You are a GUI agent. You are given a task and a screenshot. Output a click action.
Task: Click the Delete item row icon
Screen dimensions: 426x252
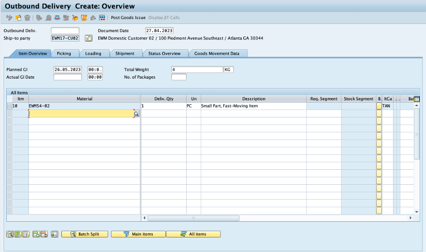coord(44,234)
